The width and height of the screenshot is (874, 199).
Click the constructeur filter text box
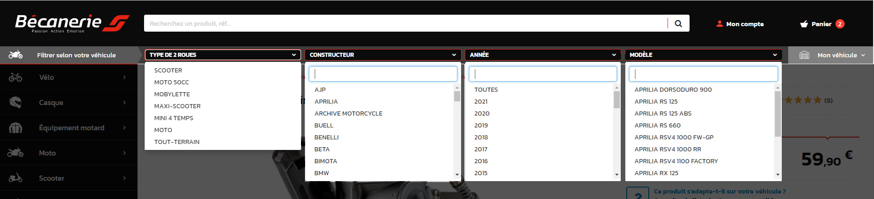point(383,74)
